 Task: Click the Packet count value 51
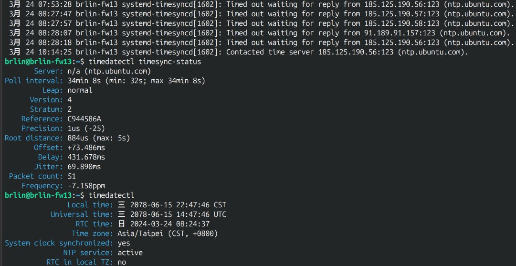72,176
